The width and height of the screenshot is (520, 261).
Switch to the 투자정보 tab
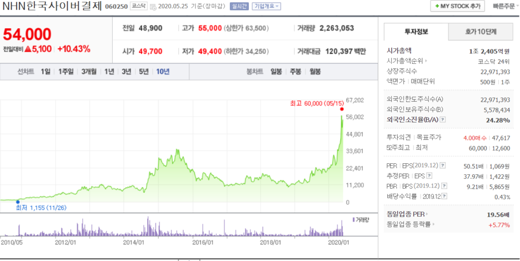tap(416, 32)
